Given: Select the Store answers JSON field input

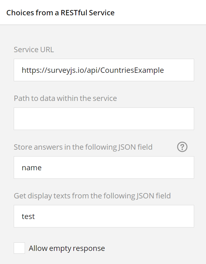Looking at the screenshot, I should (x=104, y=167).
